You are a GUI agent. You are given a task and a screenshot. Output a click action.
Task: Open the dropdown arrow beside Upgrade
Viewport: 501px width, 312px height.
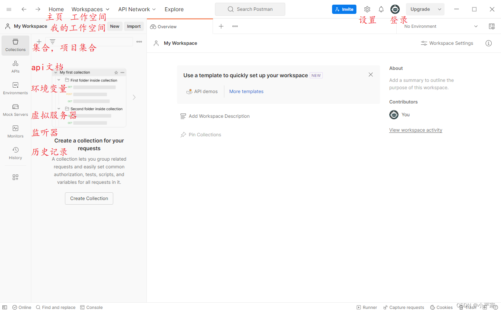440,9
